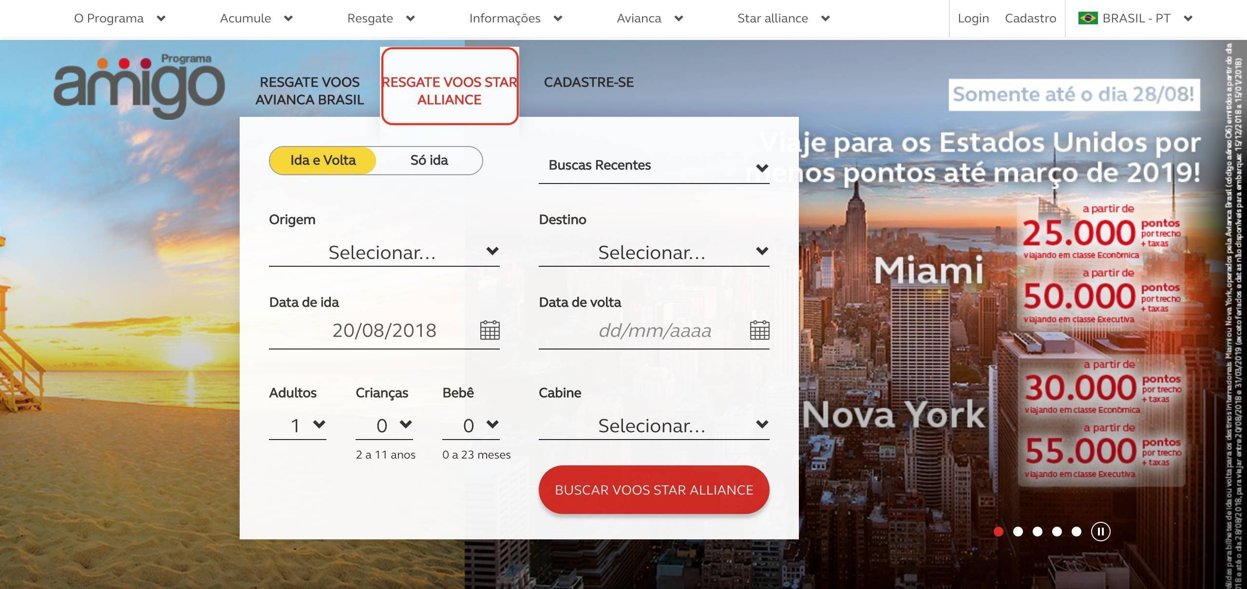Click the 50.000 pontos Executiva offer
1247x589 pixels.
pyautogui.click(x=1101, y=296)
